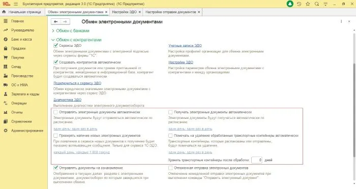Viewport: 356px width, 189px height.
Task: Open Банк и касса section
Action: coord(21,39)
